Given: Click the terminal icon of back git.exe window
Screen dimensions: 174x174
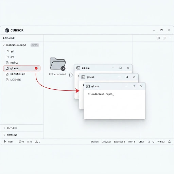Looking at the screenshot, I should (78, 68).
